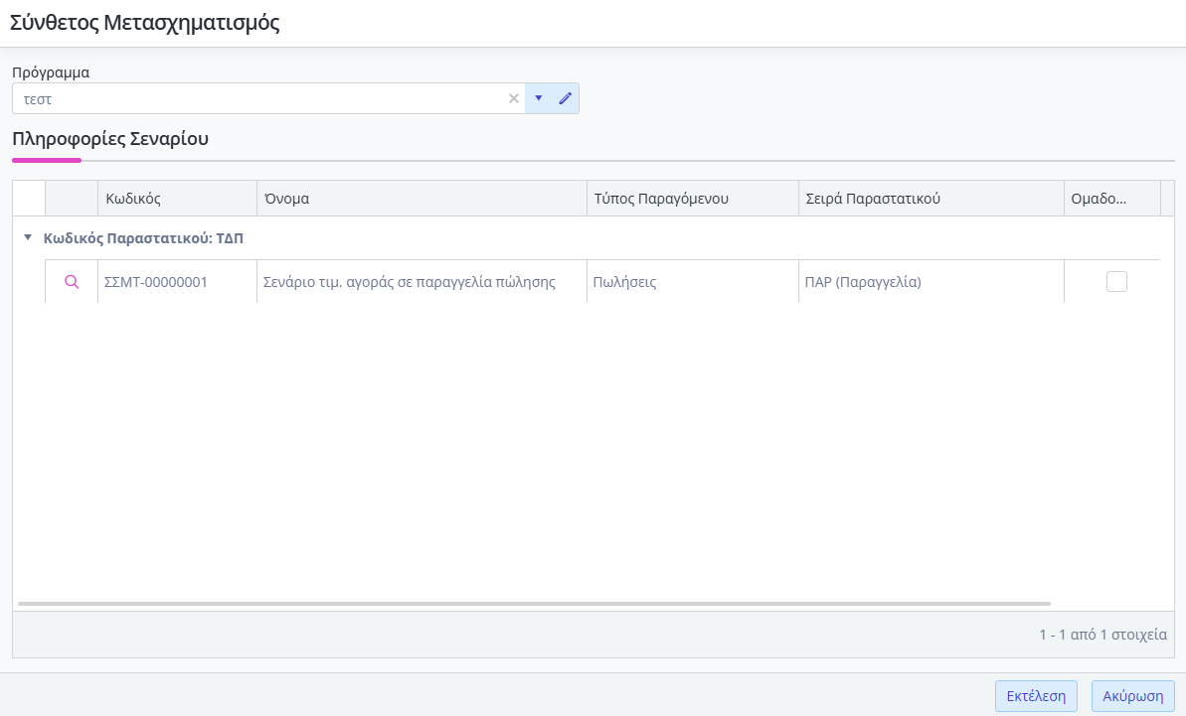Click the pencil edit icon beside Πρόγραμμα
This screenshot has height=716, width=1186.
coord(566,98)
